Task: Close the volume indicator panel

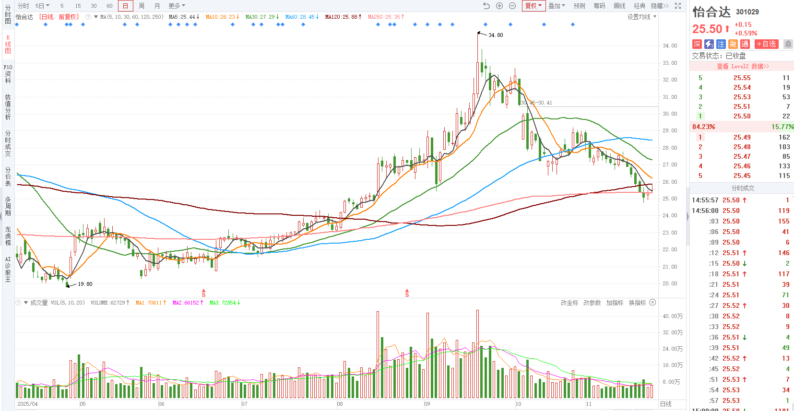Action: [x=652, y=303]
